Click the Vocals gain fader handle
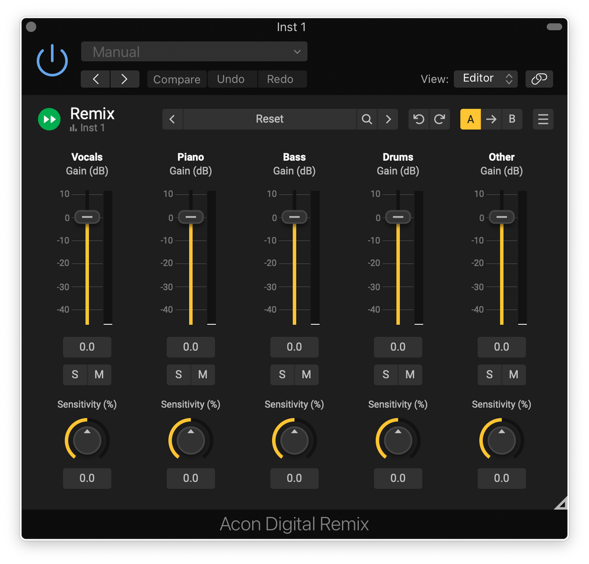Viewport: 589px width, 564px height. tap(87, 217)
